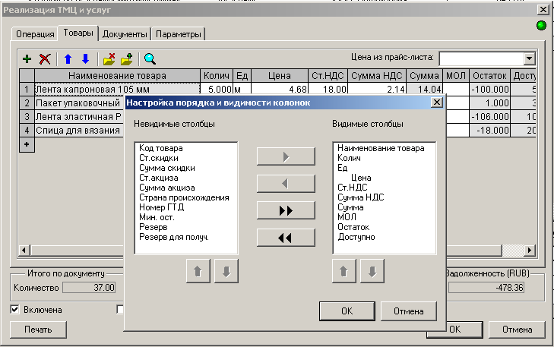Click OK in column settings dialog
Screen dimensions: 554x347
[347, 311]
